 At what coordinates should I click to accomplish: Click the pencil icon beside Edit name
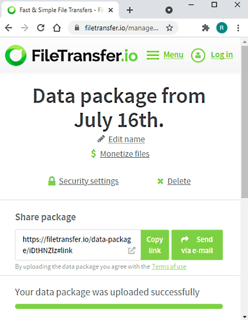pos(101,139)
